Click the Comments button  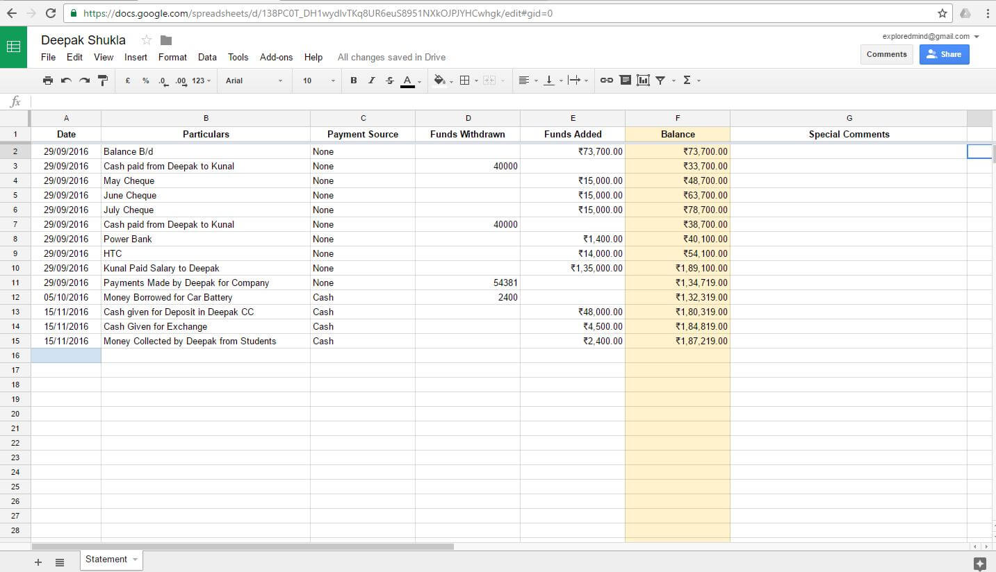click(886, 53)
